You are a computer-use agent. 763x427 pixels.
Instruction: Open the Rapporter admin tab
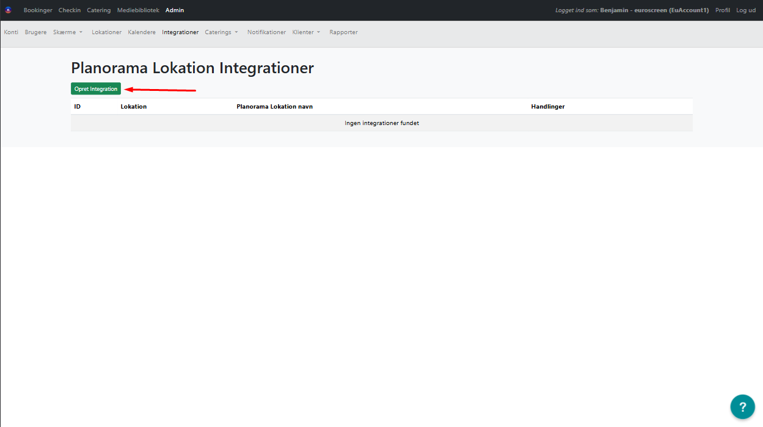(x=343, y=32)
